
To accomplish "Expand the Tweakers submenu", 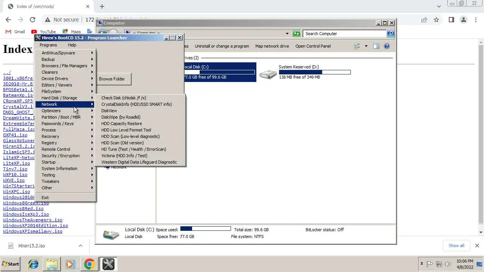I will (66, 181).
